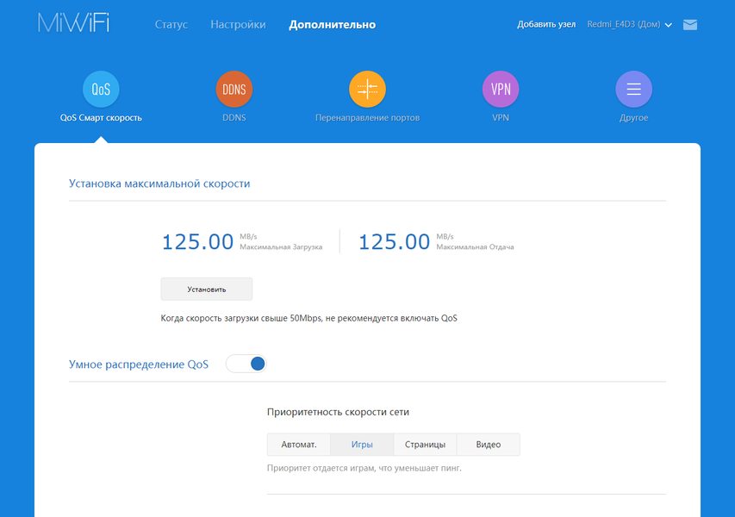735x517 pixels.
Task: Open the mail envelope icon
Action: point(689,25)
